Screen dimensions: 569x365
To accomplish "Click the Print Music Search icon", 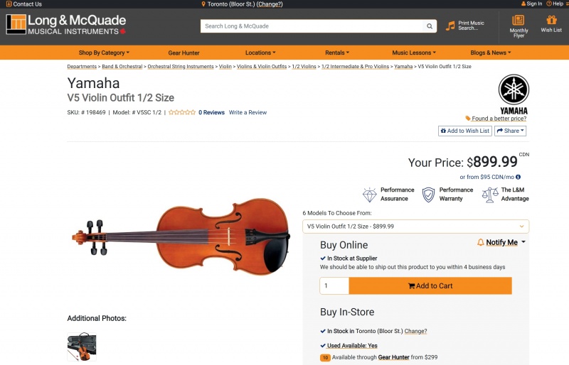I will [x=450, y=26].
